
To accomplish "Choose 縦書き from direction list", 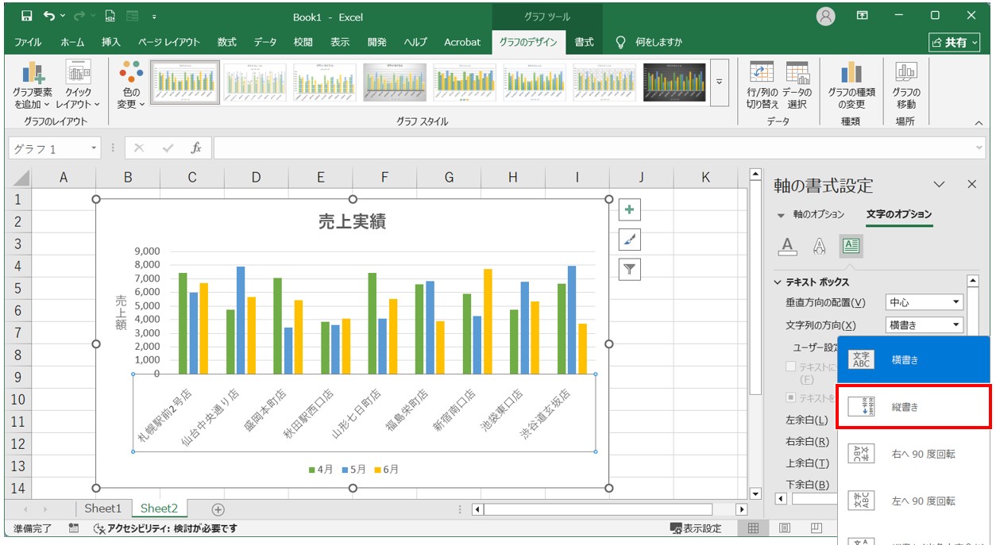I will coord(914,407).
